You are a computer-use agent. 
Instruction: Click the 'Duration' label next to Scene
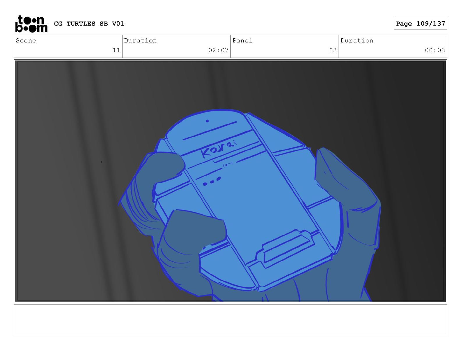click(x=140, y=40)
